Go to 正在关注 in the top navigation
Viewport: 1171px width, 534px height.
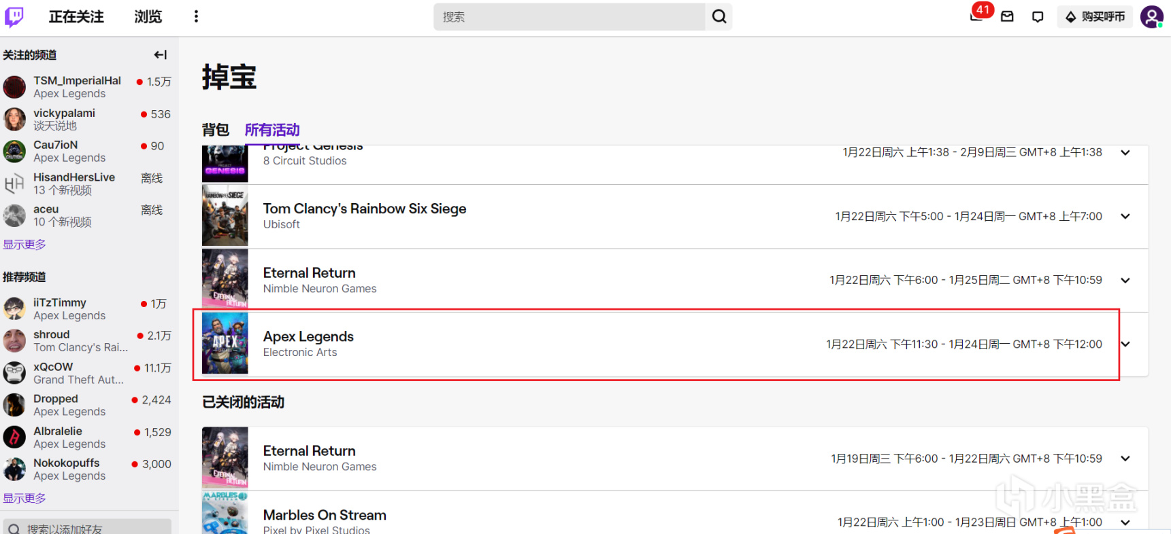(76, 16)
